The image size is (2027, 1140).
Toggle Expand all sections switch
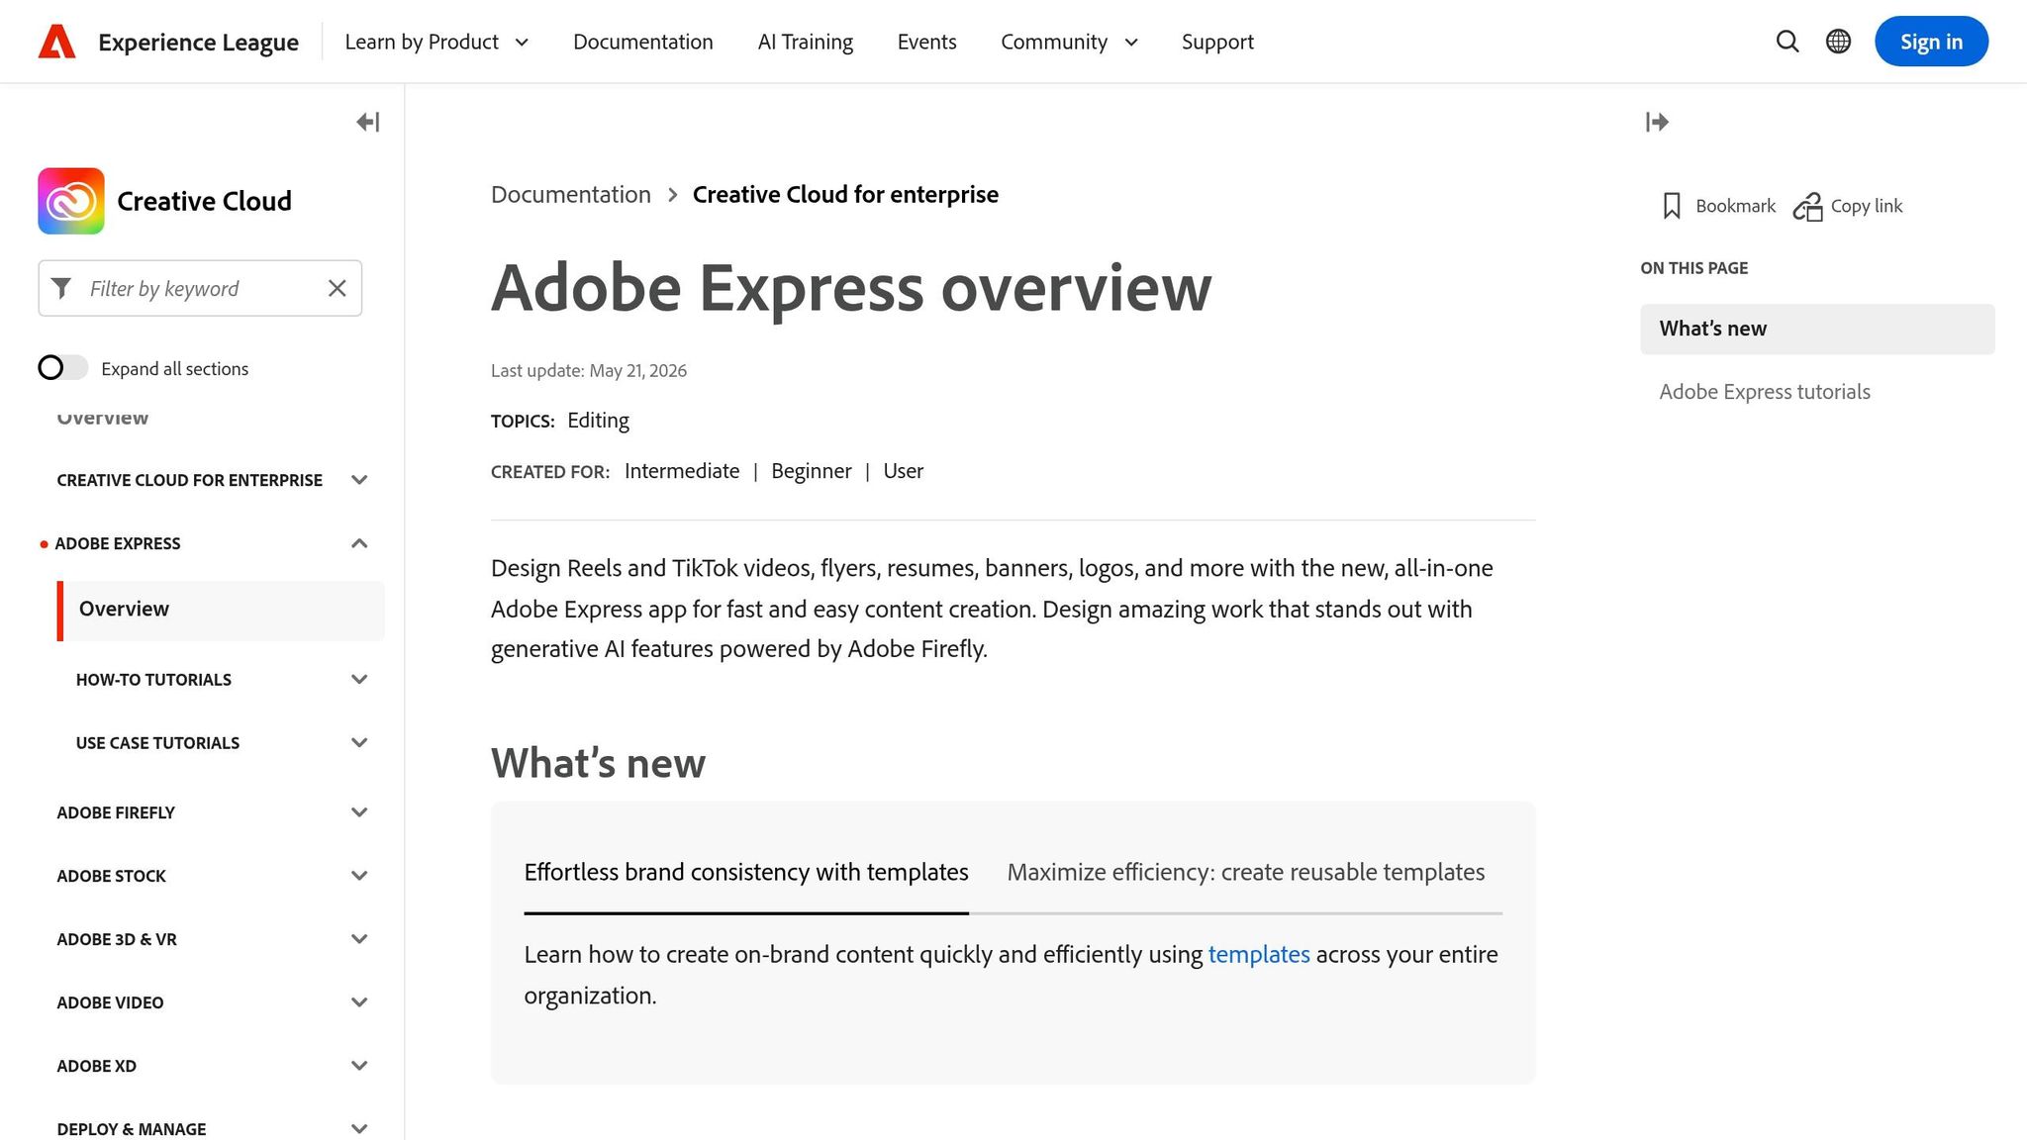(62, 368)
